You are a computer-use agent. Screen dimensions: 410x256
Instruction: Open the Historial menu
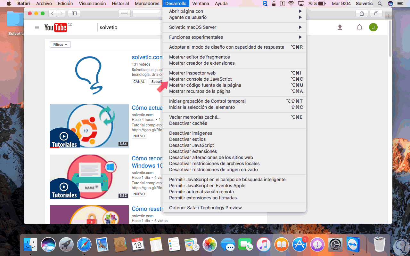[x=120, y=4]
